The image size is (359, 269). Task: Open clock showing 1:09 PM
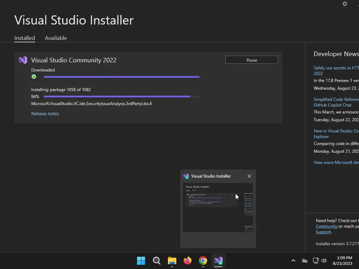pos(343,261)
